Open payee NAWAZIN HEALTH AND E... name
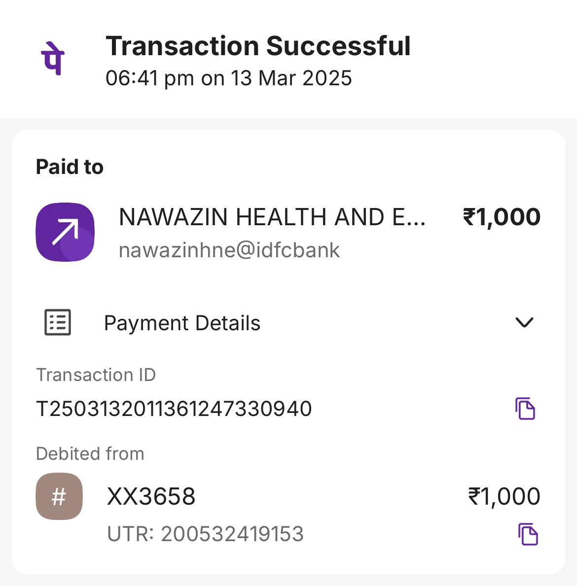The height and width of the screenshot is (586, 577). tap(272, 217)
